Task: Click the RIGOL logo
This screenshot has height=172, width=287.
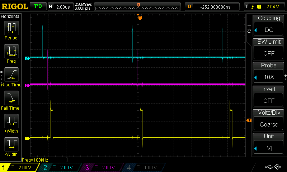Action: [15, 6]
